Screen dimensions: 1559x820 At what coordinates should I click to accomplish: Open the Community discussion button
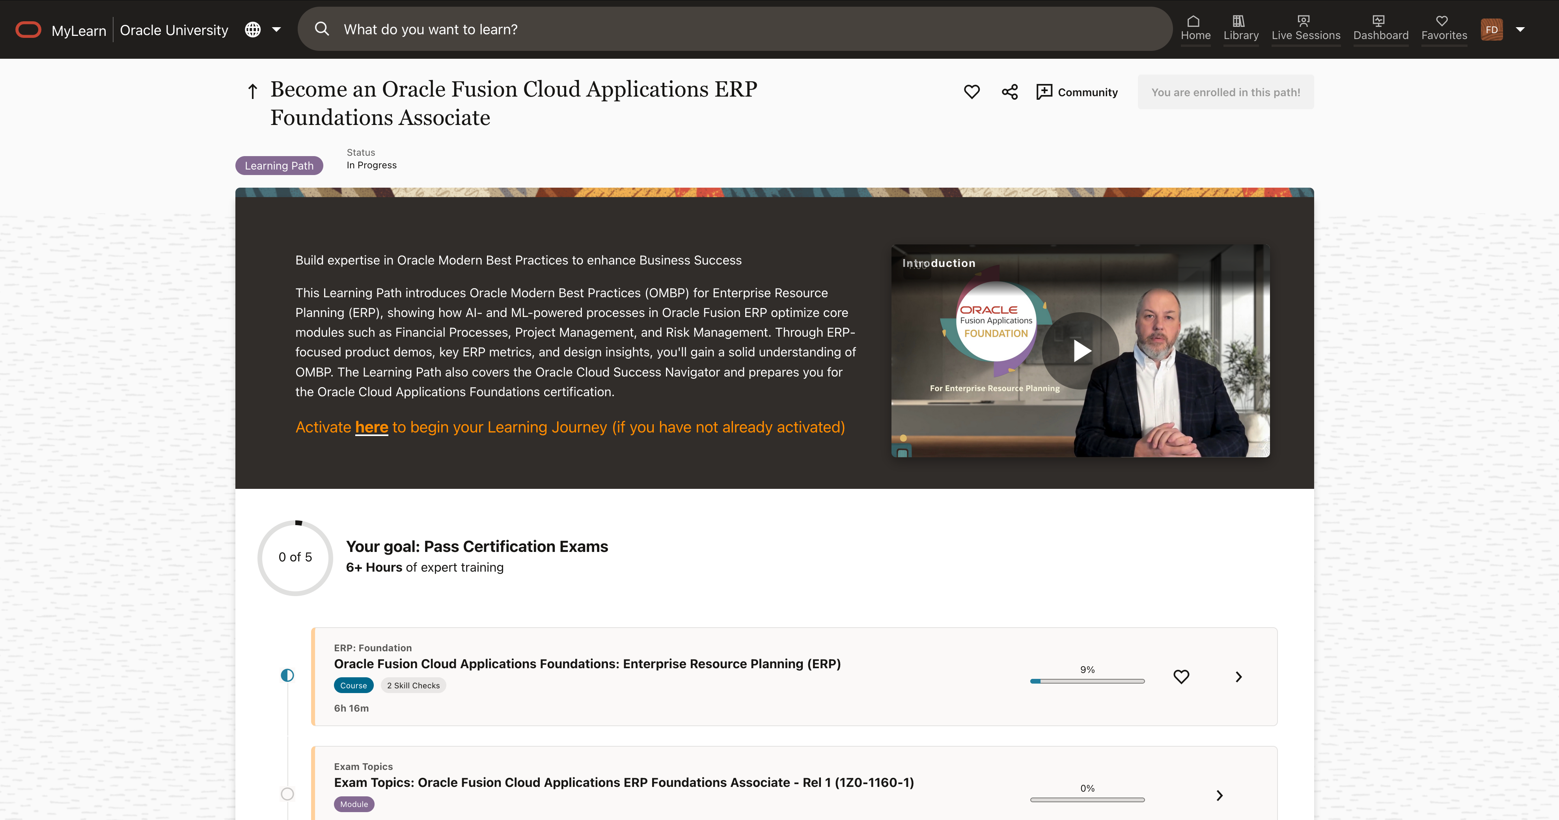pos(1077,92)
